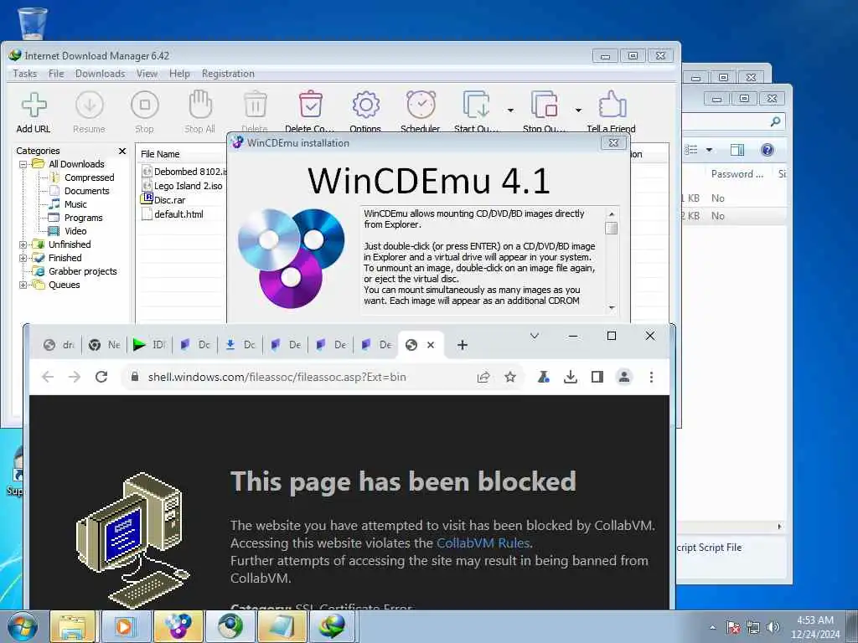The image size is (858, 643).
Task: Close the WinCDEmu installation dialog
Action: click(x=613, y=142)
